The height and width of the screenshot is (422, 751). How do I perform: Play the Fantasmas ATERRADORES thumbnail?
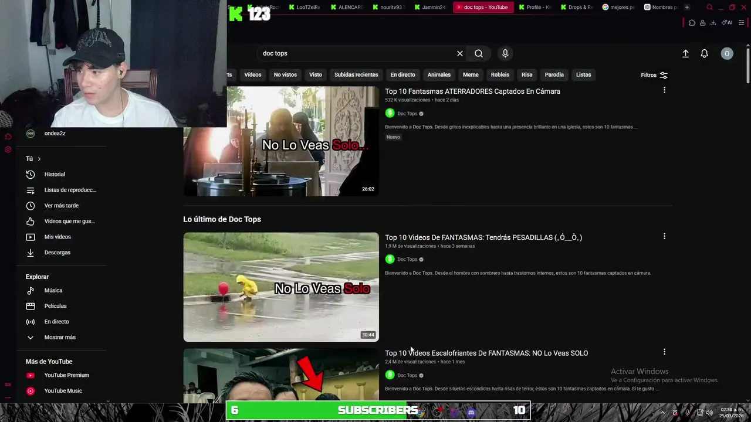point(281,141)
